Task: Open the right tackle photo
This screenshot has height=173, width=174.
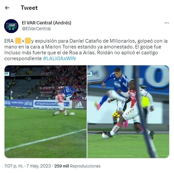Action: pos(128,112)
